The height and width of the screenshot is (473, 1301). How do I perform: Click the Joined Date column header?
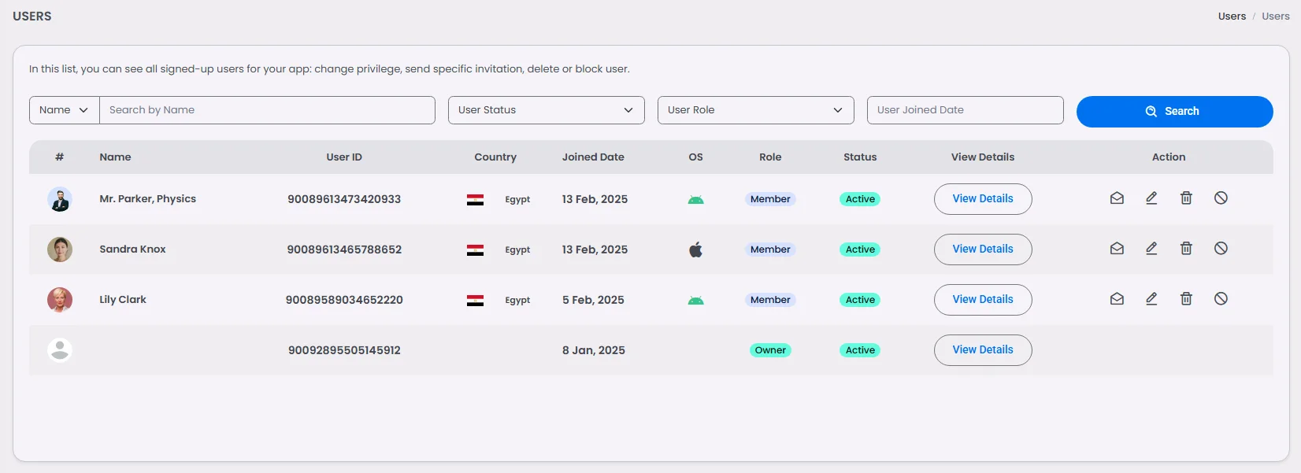pos(593,157)
